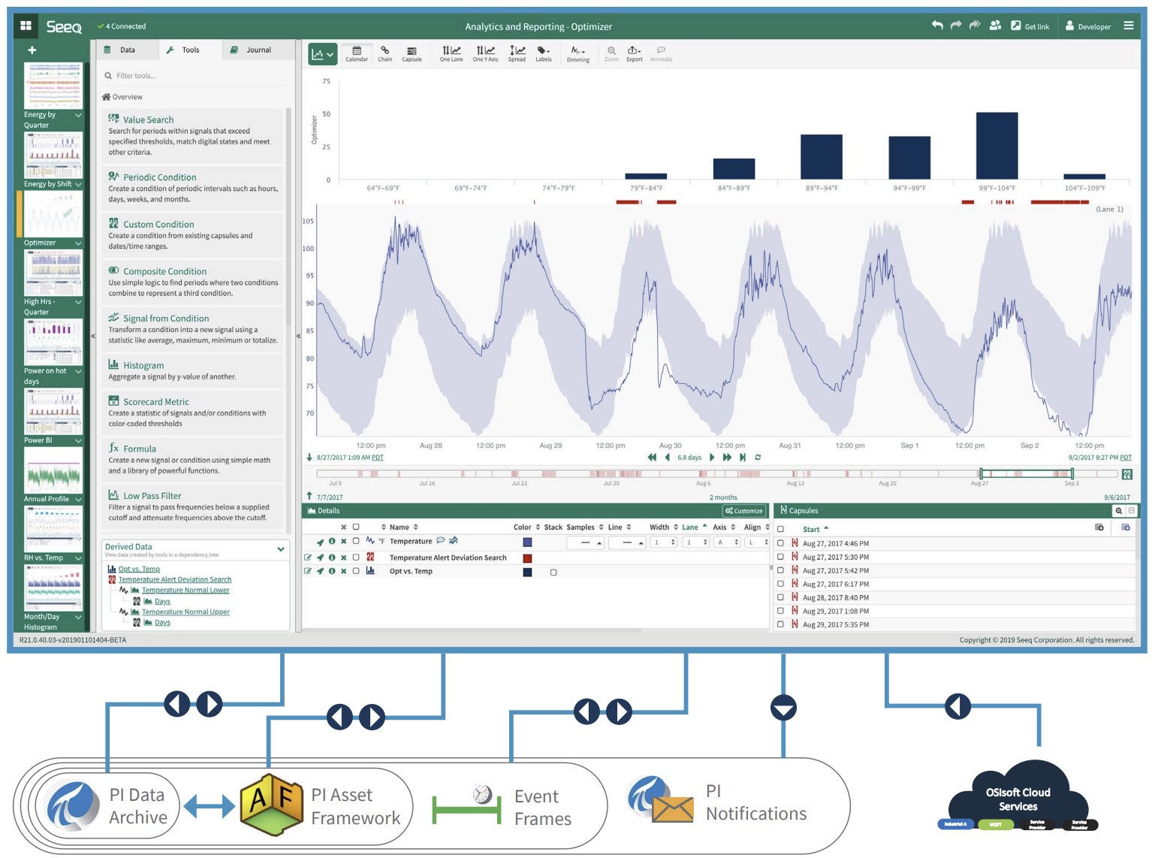
Task: Open the Temperature signal comment bubble
Action: click(441, 540)
